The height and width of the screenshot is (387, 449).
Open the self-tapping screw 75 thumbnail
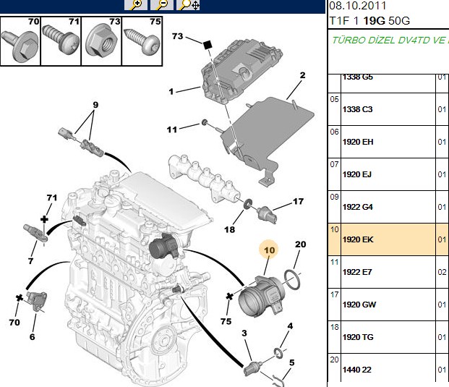(x=142, y=41)
